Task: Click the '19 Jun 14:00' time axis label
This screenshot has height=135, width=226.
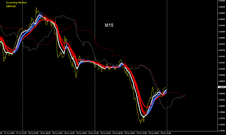Action: pos(142,133)
